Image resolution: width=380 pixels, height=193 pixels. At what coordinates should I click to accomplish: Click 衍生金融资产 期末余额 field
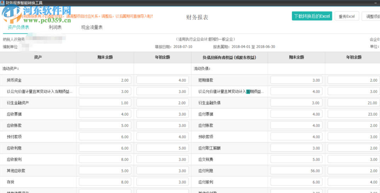(x=105, y=103)
